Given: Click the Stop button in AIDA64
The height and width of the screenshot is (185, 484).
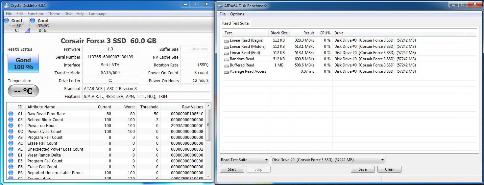Looking at the screenshot, I should (x=258, y=169).
